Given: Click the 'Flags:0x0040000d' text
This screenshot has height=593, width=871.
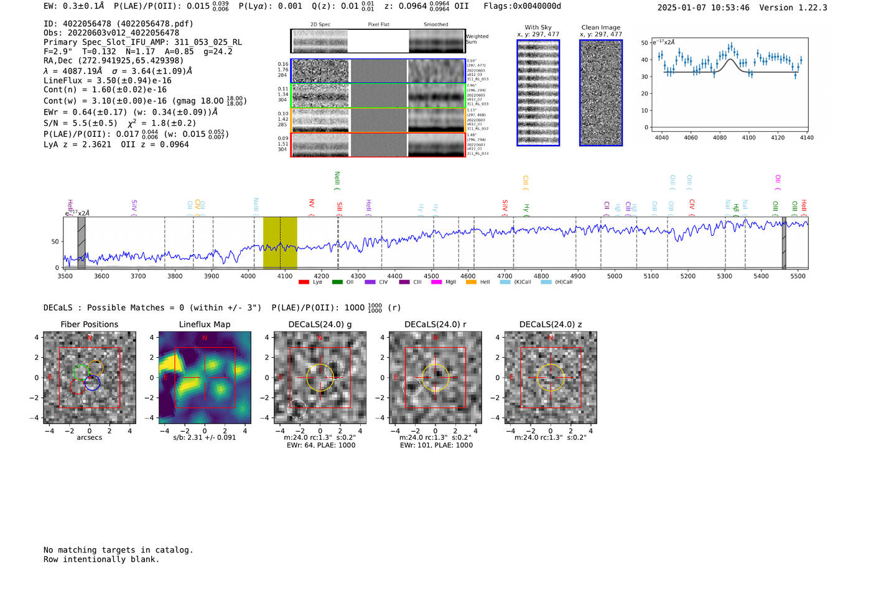Looking at the screenshot, I should pyautogui.click(x=522, y=6).
